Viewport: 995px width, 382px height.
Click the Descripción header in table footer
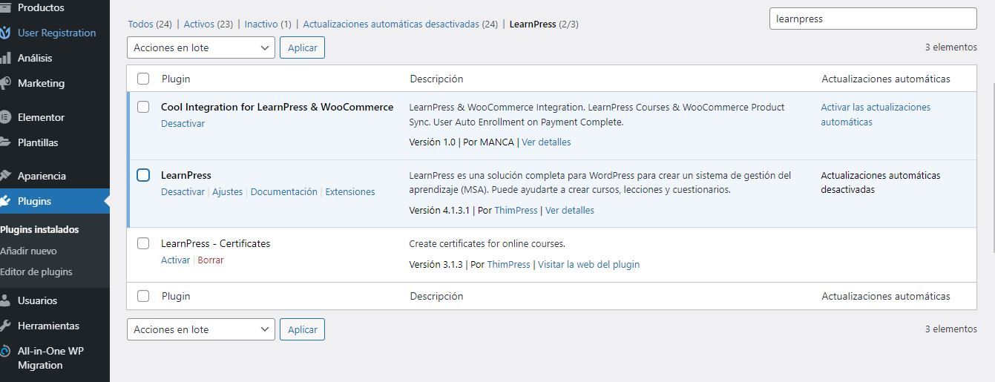(x=436, y=296)
